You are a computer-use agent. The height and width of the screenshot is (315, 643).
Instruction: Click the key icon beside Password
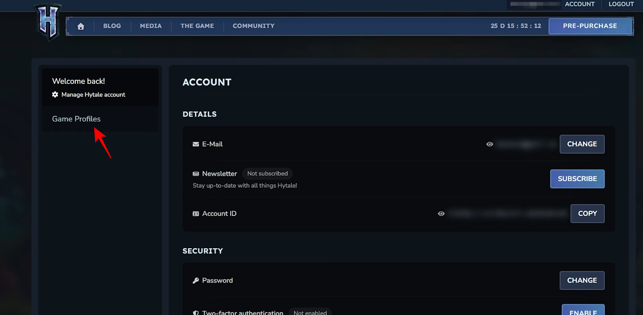(x=196, y=281)
